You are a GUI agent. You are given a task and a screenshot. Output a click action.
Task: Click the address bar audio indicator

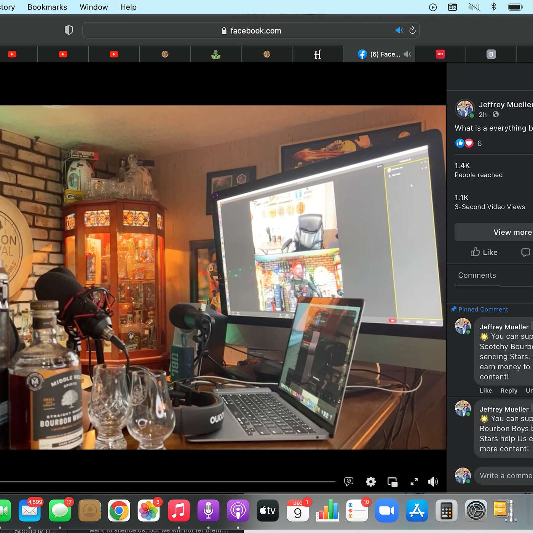[399, 30]
